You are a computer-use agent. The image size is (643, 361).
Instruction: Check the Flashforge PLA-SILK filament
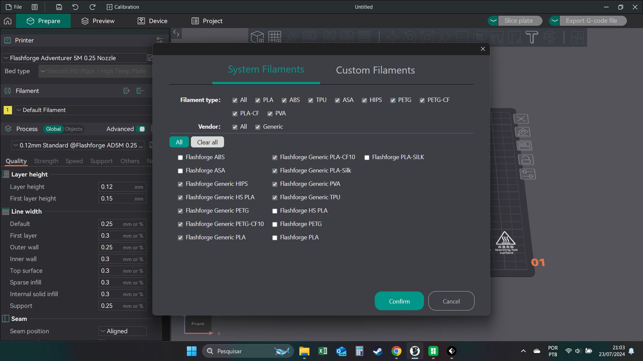(367, 157)
